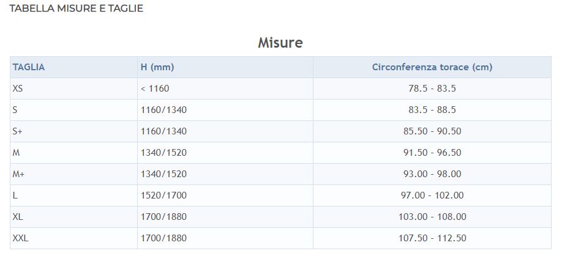
Task: Select the XS size cell
Action: tap(18, 89)
